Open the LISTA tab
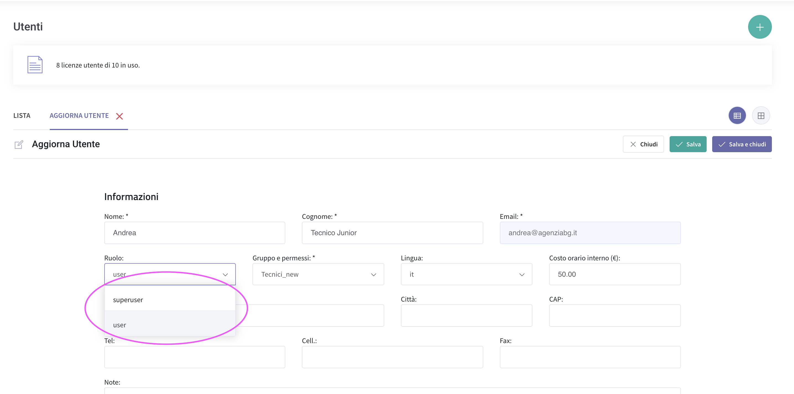This screenshot has height=394, width=794. [x=22, y=116]
